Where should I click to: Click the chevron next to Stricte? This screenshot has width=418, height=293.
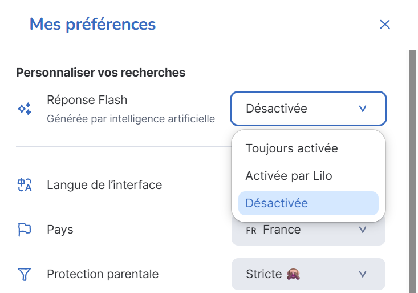click(363, 274)
